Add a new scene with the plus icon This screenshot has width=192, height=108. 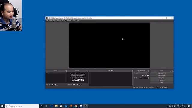coord(47,85)
